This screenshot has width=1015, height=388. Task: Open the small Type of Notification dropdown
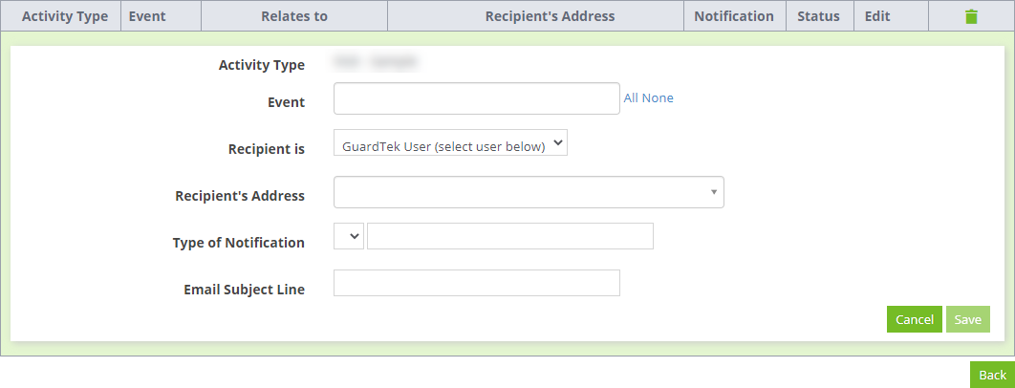point(349,236)
